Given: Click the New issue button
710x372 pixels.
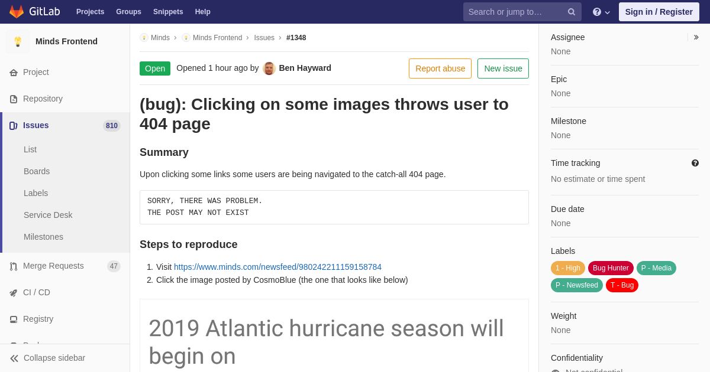Looking at the screenshot, I should click(503, 68).
